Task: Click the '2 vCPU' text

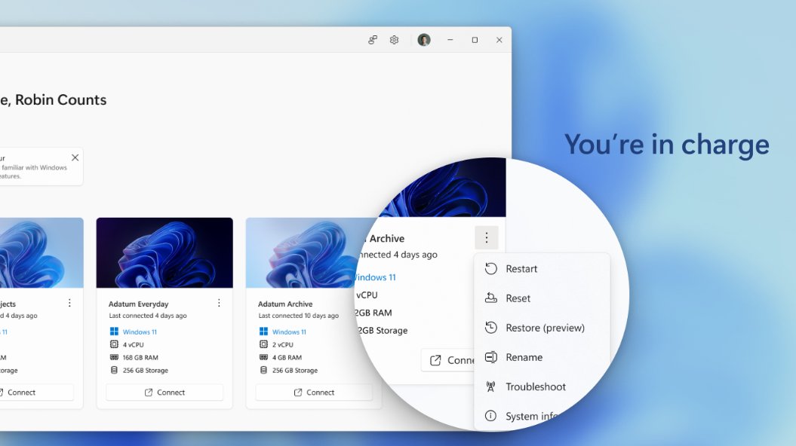Action: (x=282, y=344)
